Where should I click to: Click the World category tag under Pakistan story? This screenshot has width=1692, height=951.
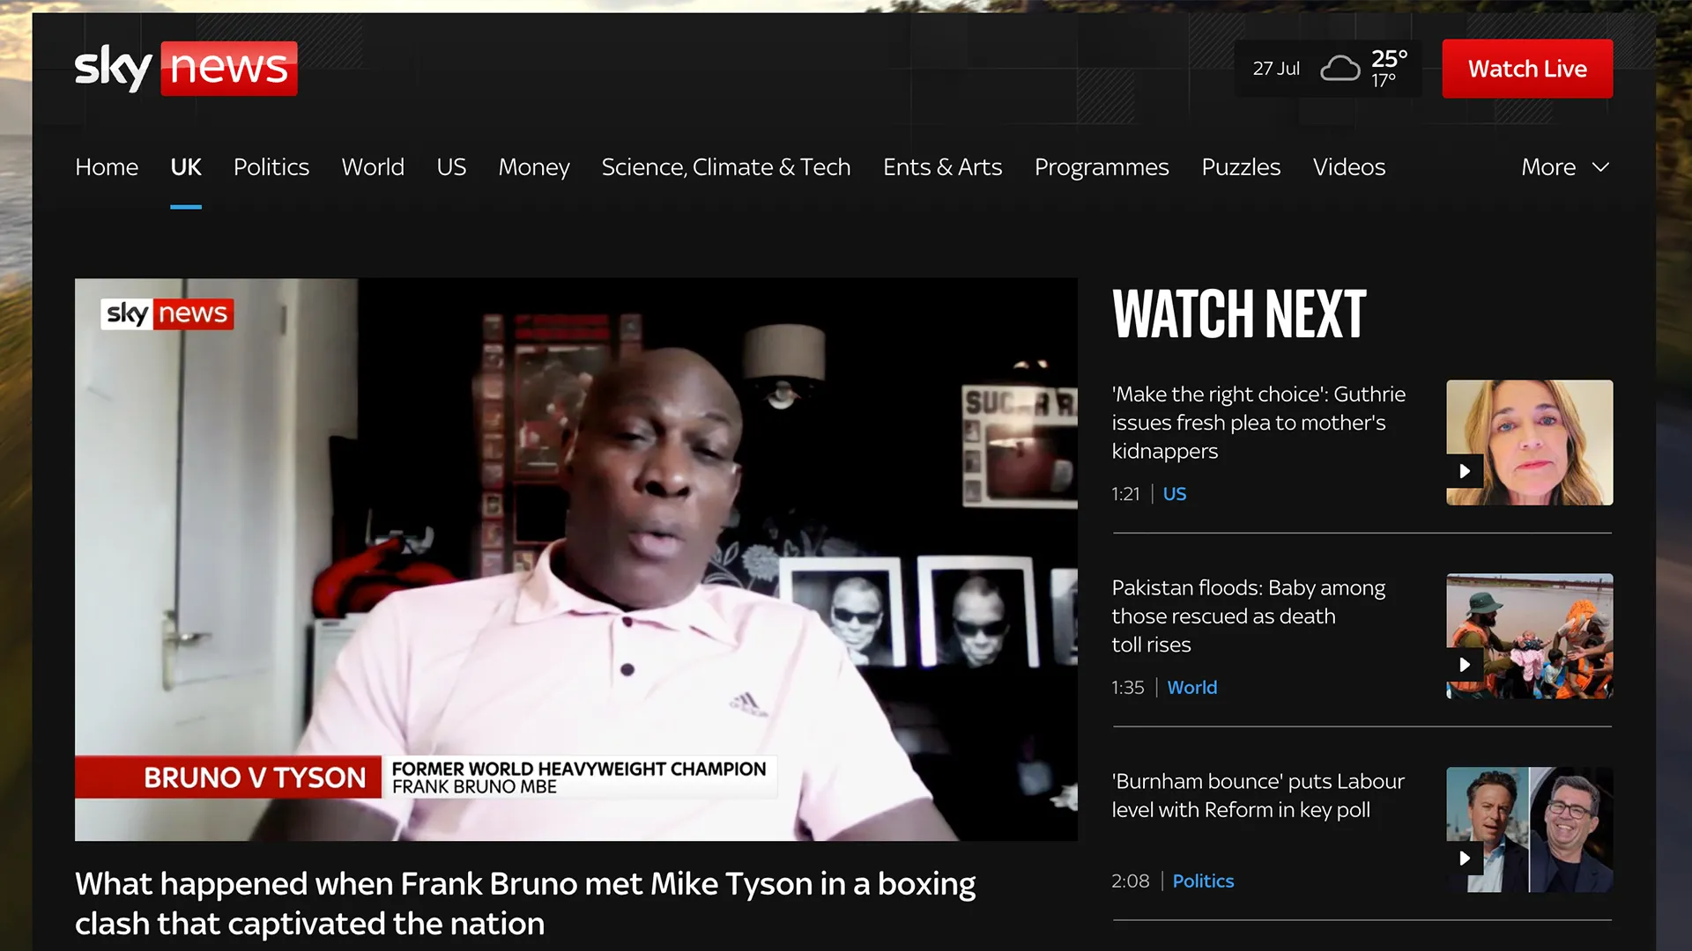pos(1192,688)
